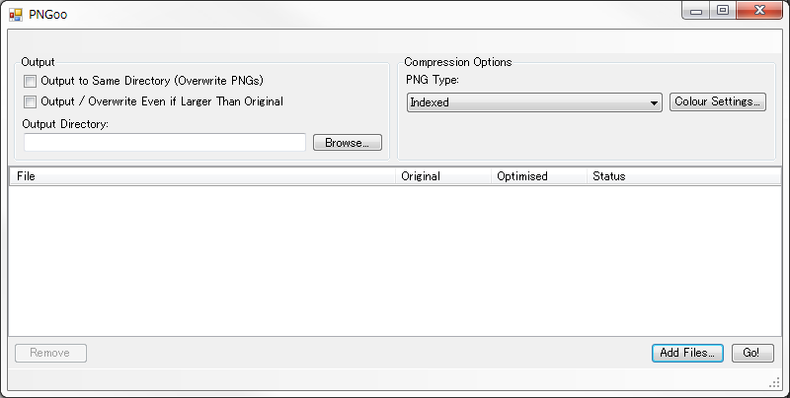The height and width of the screenshot is (398, 790).
Task: Click the PNGoo app icon in title bar
Action: [15, 15]
